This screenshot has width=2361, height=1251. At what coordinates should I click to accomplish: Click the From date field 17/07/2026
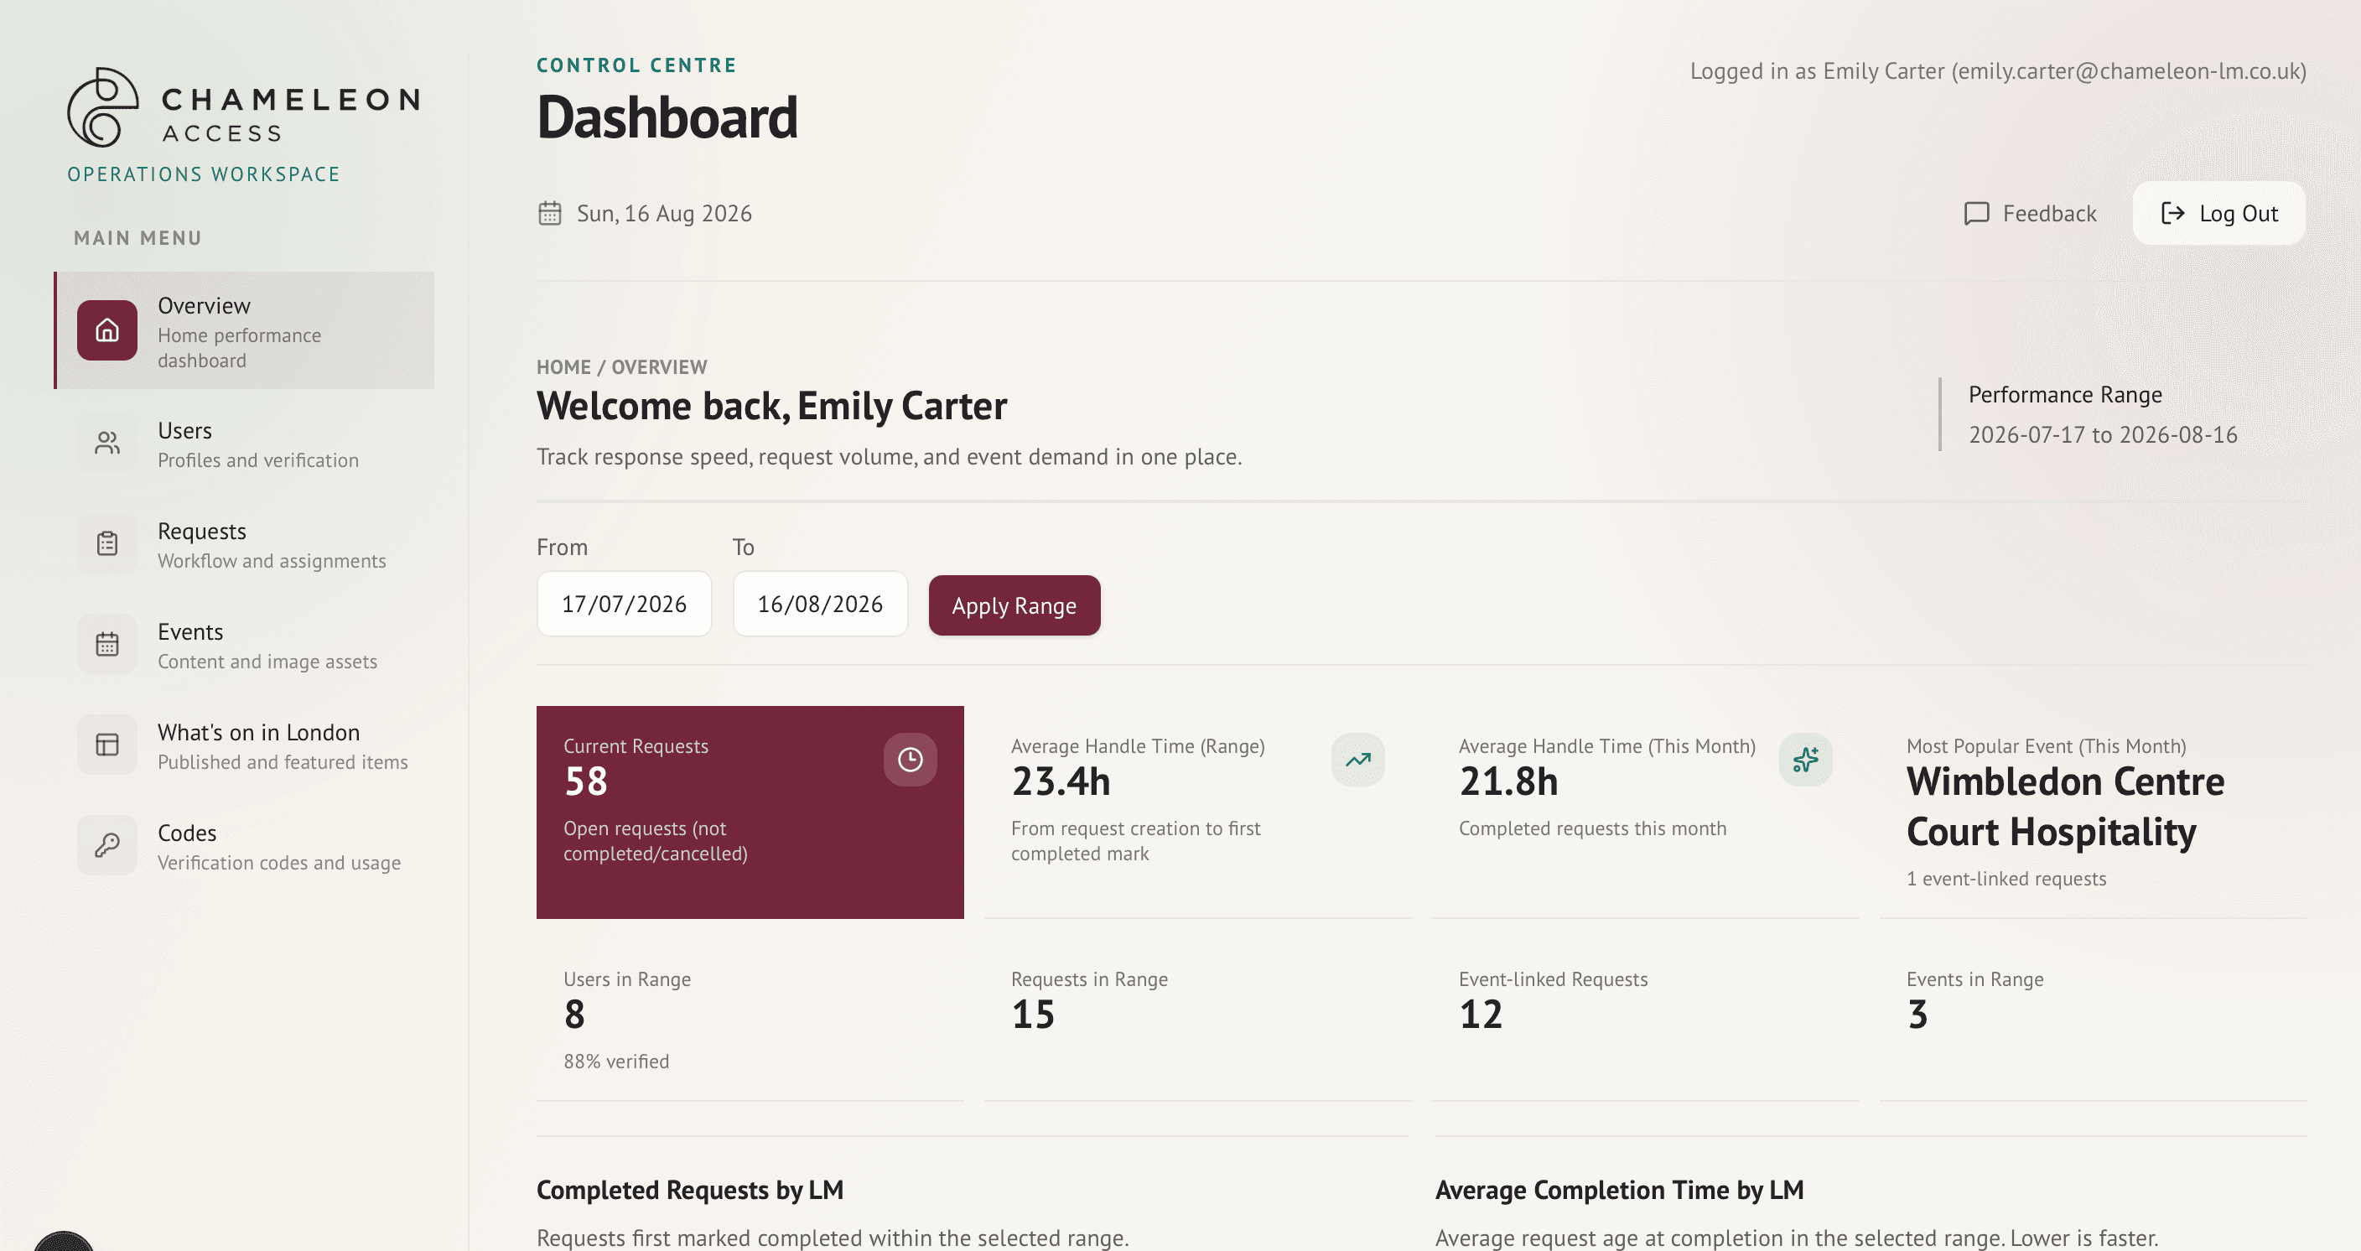tap(624, 604)
